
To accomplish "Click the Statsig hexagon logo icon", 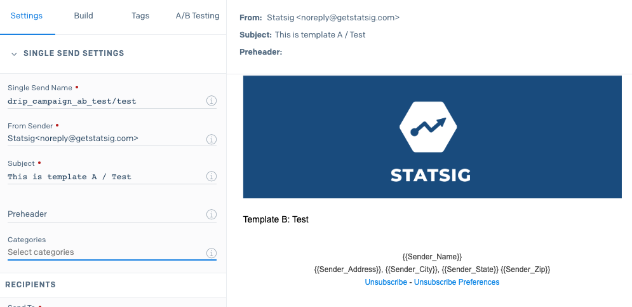I will click(x=428, y=127).
